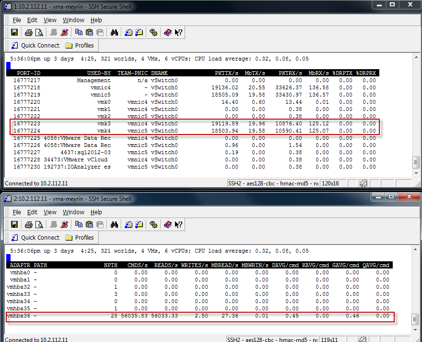
Task: Open the Window menu in bottom window
Action: (x=73, y=212)
